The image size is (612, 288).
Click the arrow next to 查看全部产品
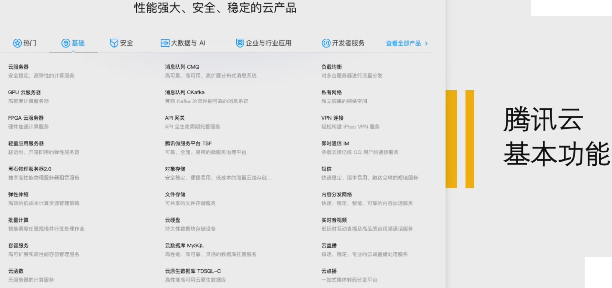click(x=426, y=43)
